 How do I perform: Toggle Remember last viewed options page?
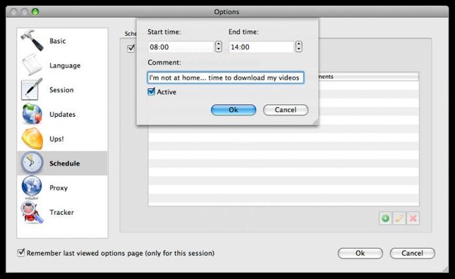[21, 252]
